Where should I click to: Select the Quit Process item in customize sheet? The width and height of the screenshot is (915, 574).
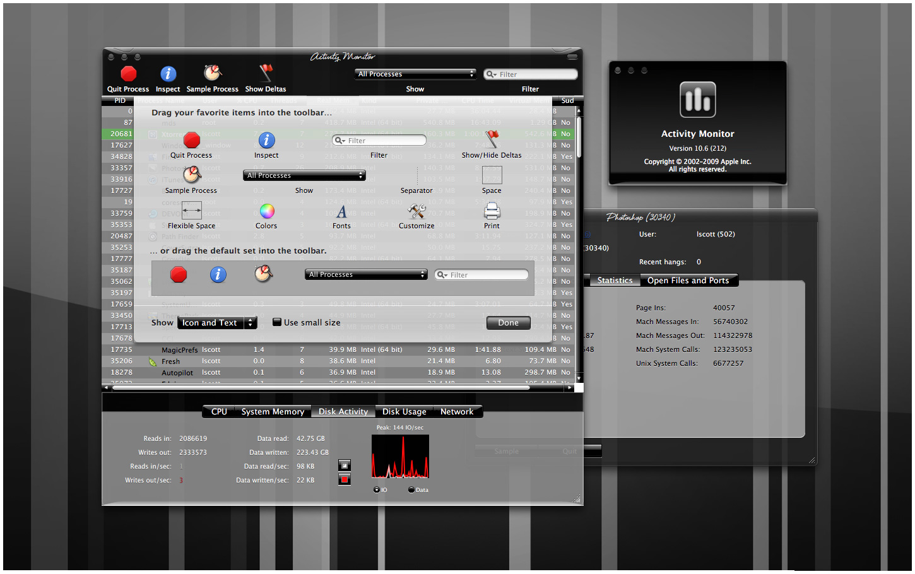point(192,140)
